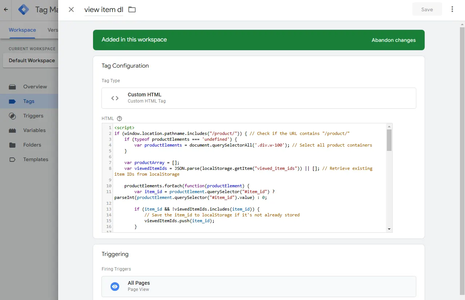
Task: Save the tag with Save button
Action: (427, 9)
